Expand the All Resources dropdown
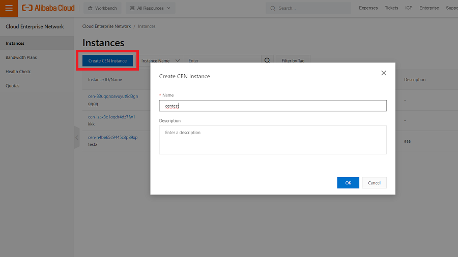This screenshot has height=257, width=458. [150, 8]
